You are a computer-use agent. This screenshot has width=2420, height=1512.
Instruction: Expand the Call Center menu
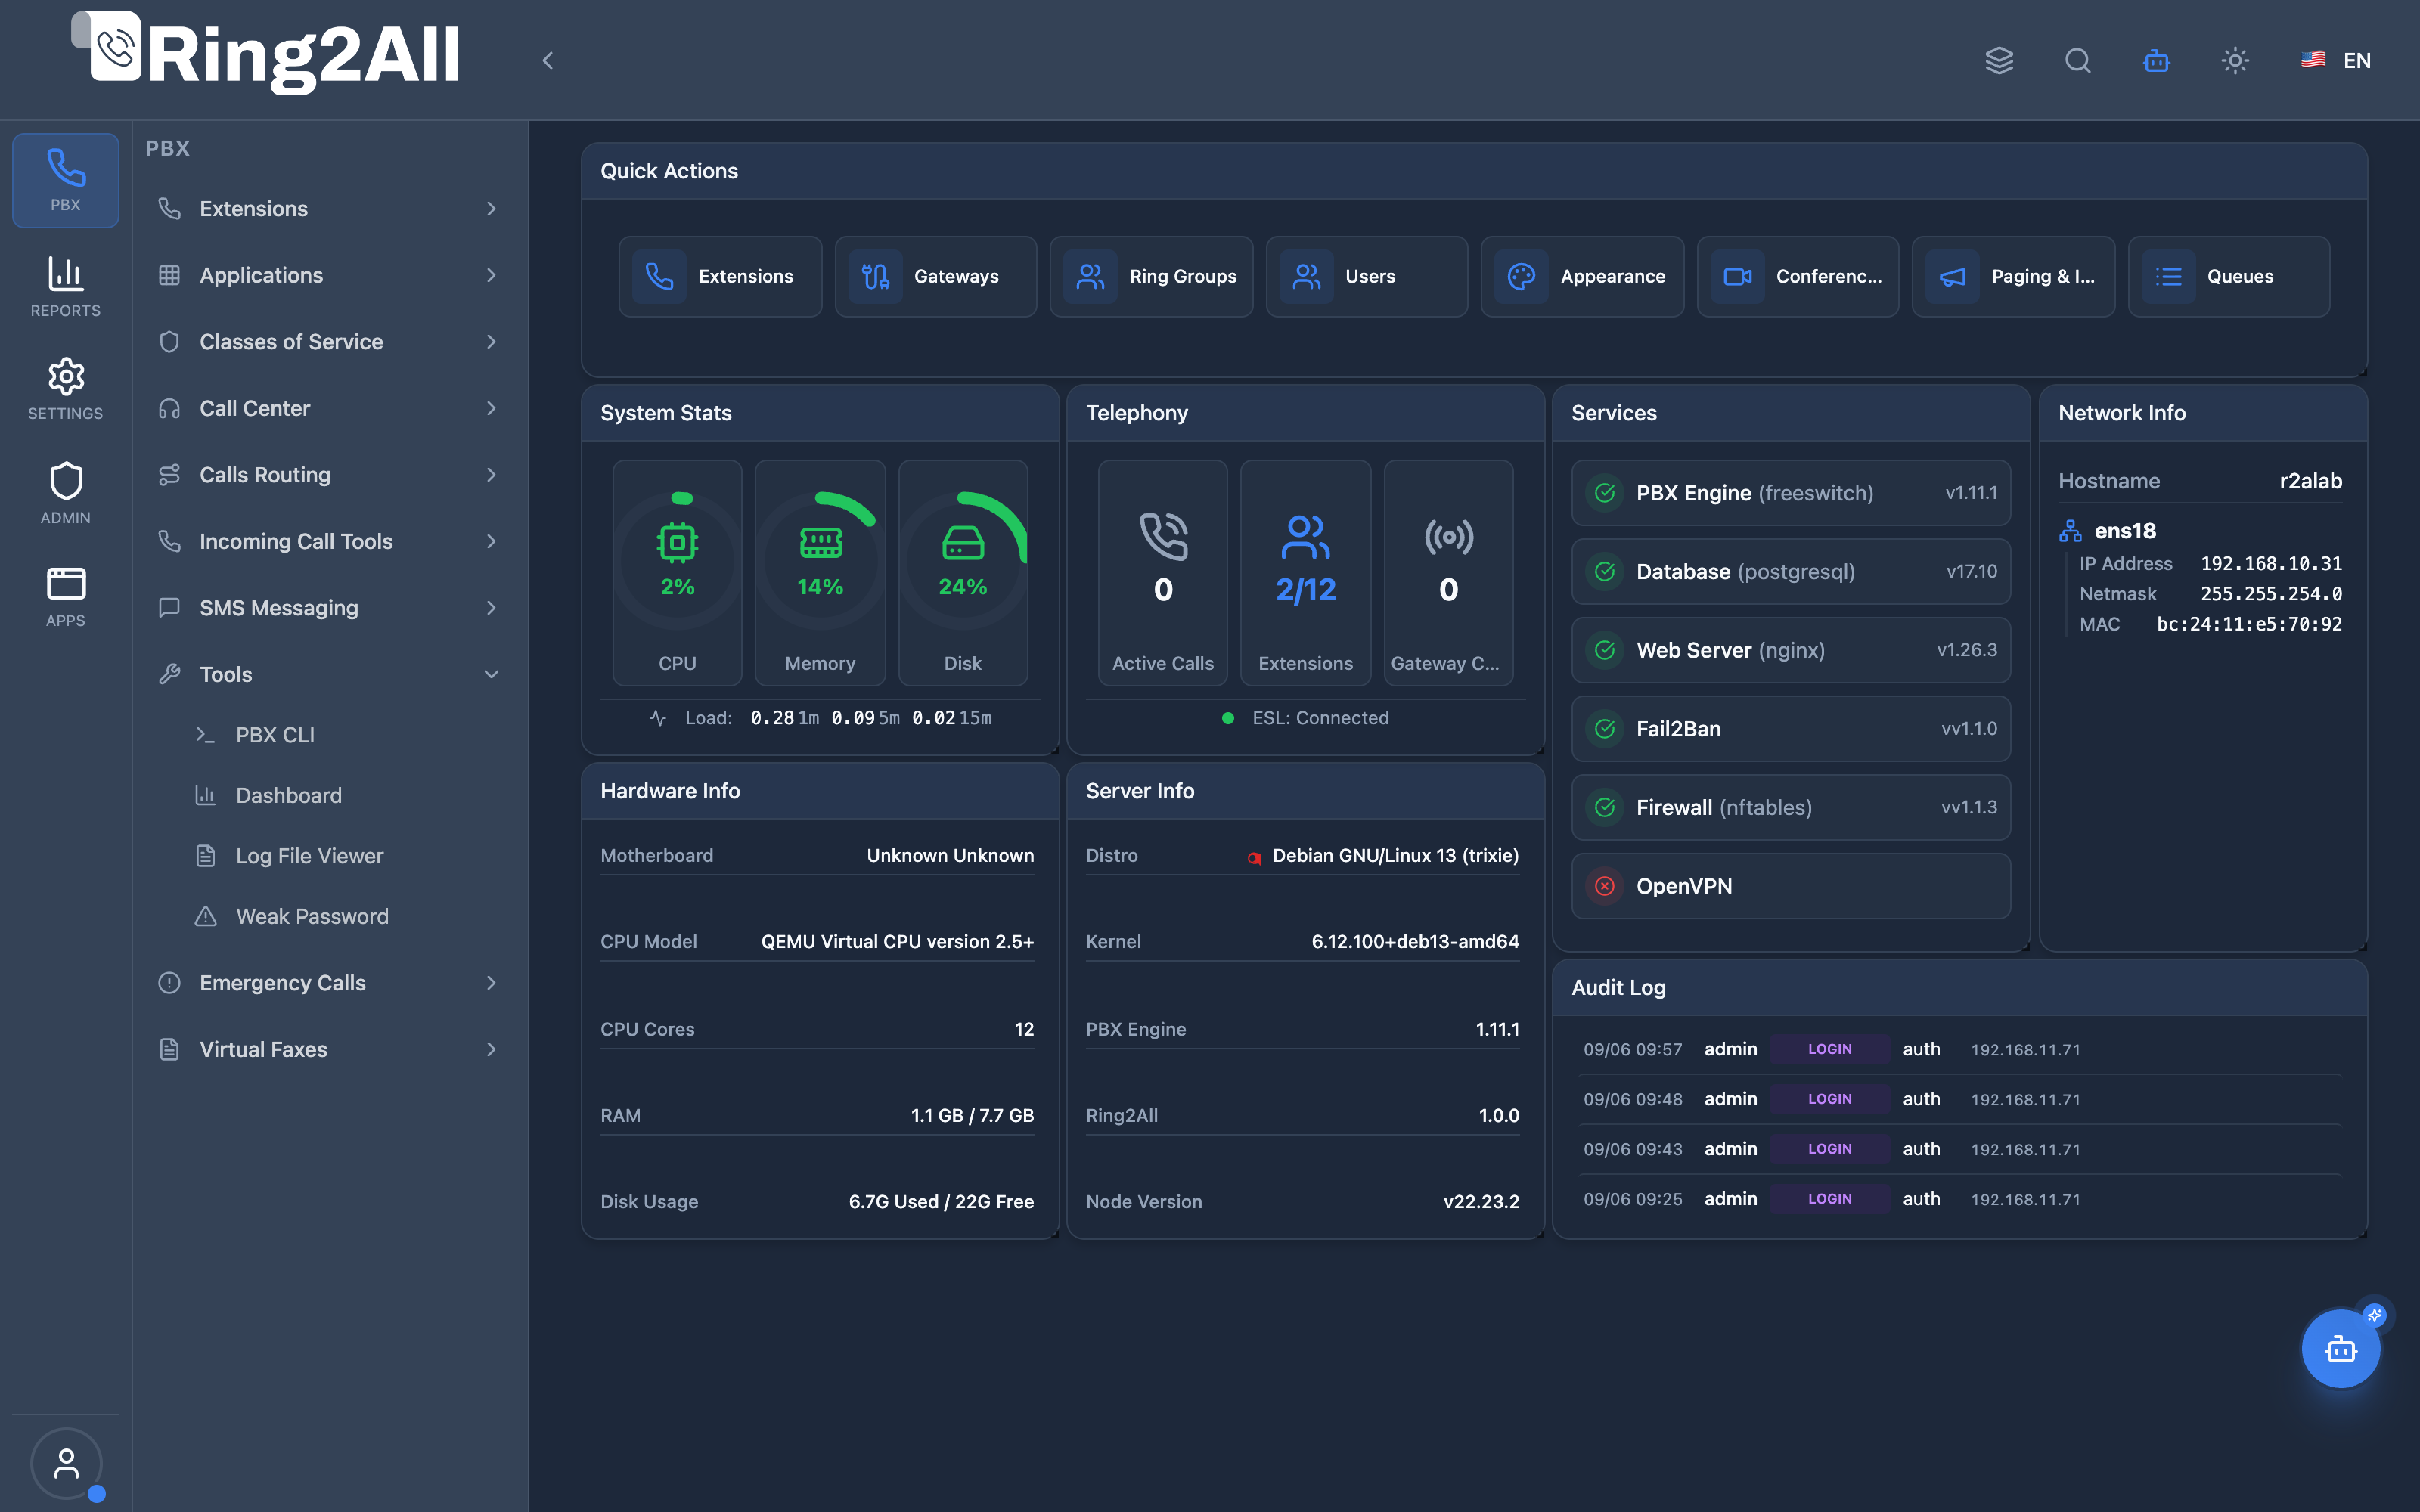tap(329, 408)
